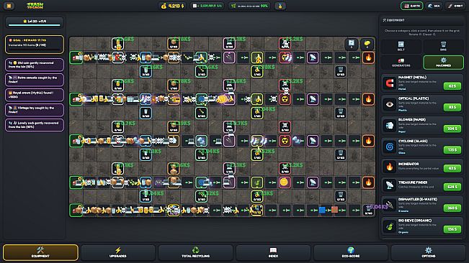
Task: Buy the Optical sorter for 83 $
Action: [452, 107]
